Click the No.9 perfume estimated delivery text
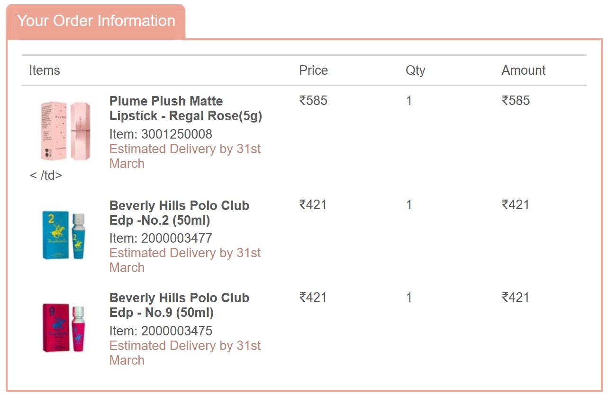607x394 pixels. pyautogui.click(x=185, y=353)
